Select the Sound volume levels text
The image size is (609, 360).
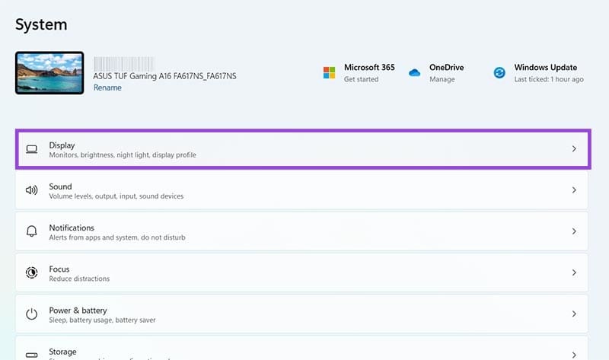coord(116,196)
